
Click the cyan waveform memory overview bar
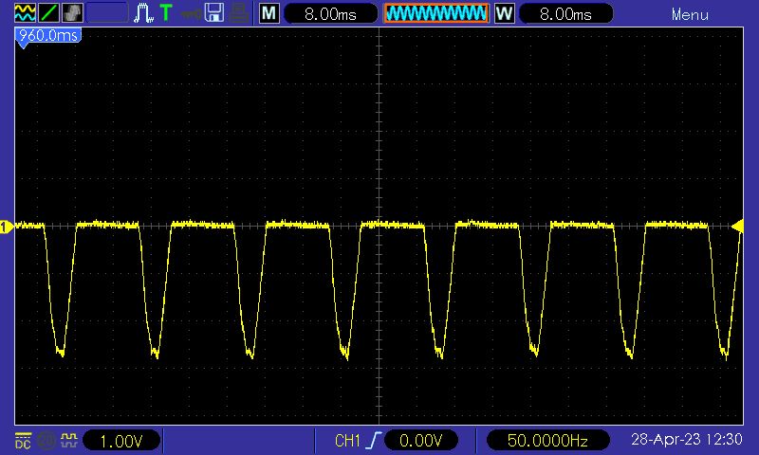(436, 13)
